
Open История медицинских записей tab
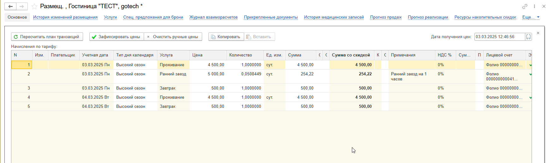pos(334,17)
